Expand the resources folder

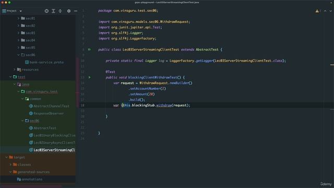coord(15,69)
